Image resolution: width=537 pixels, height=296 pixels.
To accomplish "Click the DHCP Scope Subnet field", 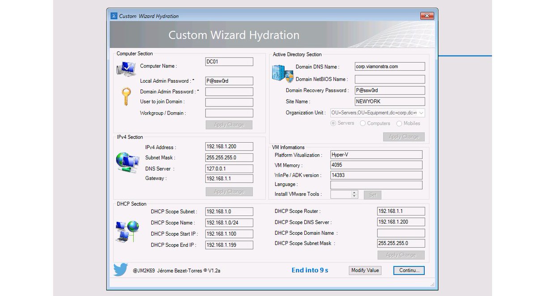I will 229,211.
